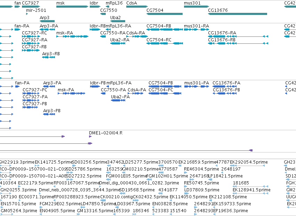Viewport: 296px width, 216px height.
Task: Select the mRpL36 gene label
Action: pyautogui.click(x=114, y=3)
